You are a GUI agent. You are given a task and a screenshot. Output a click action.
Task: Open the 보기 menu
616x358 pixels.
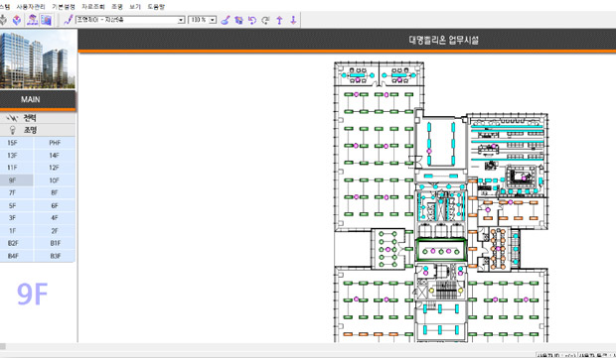tap(135, 7)
